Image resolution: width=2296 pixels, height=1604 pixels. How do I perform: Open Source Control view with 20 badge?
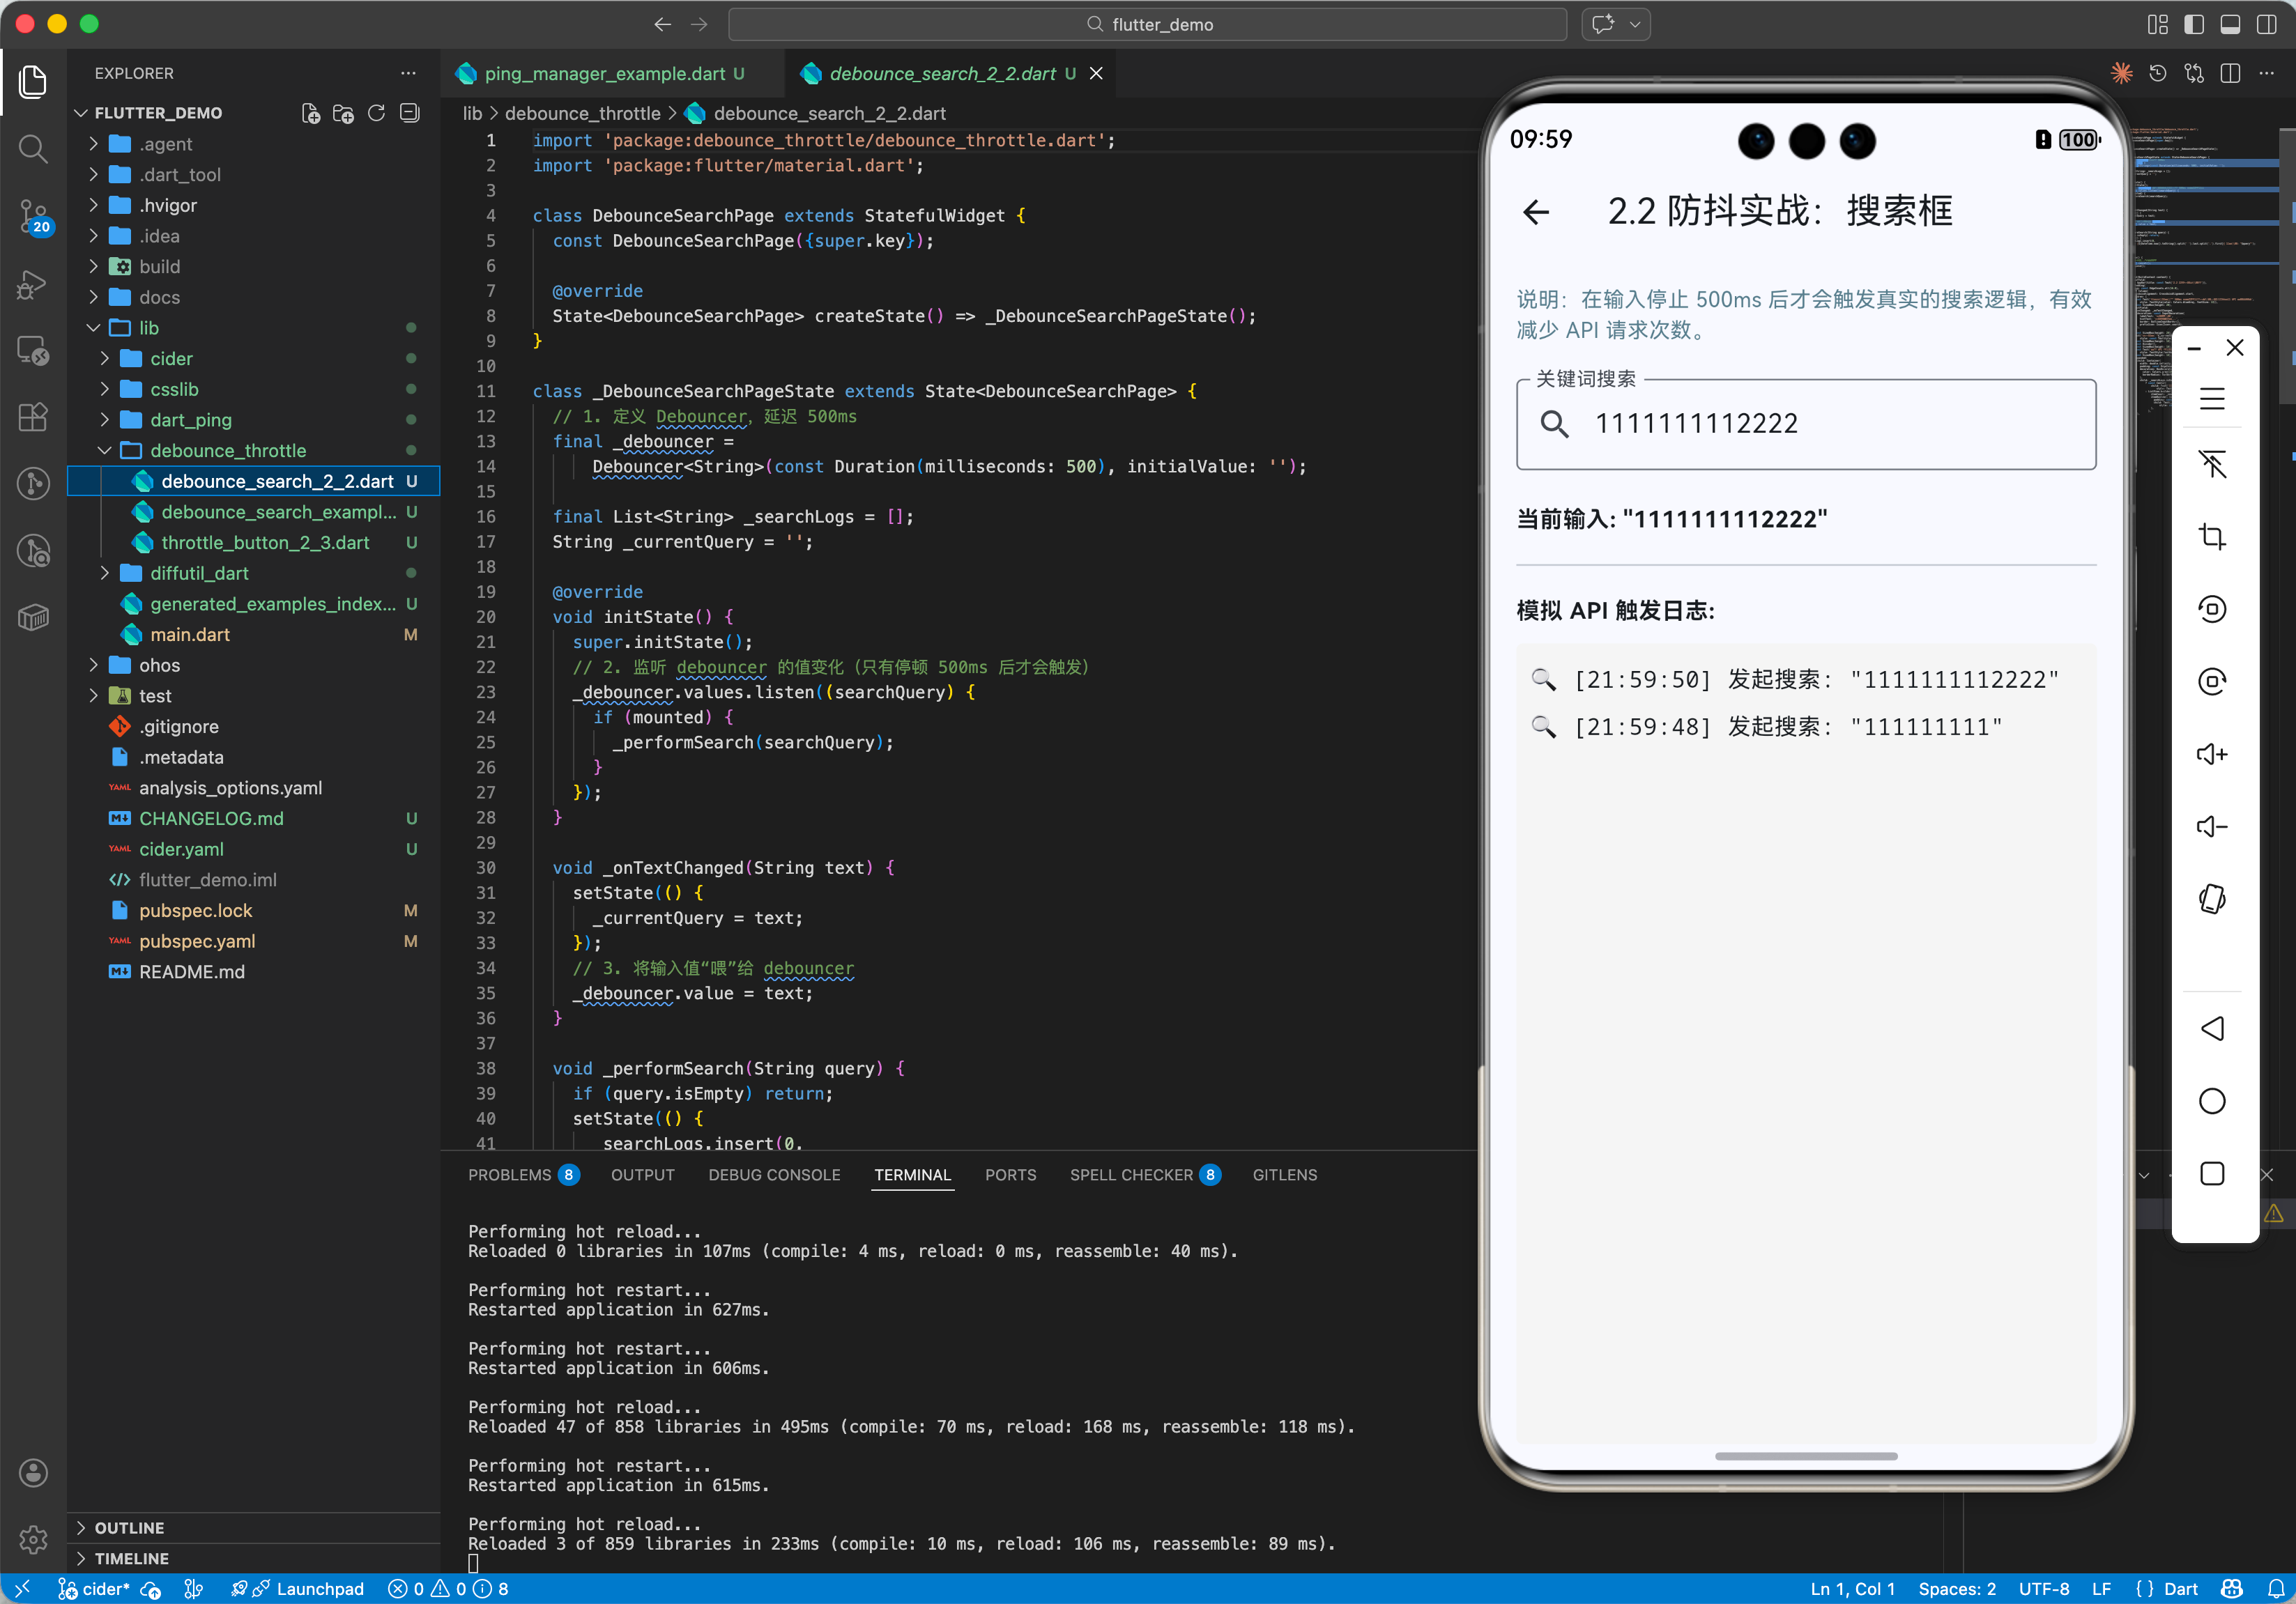click(33, 215)
